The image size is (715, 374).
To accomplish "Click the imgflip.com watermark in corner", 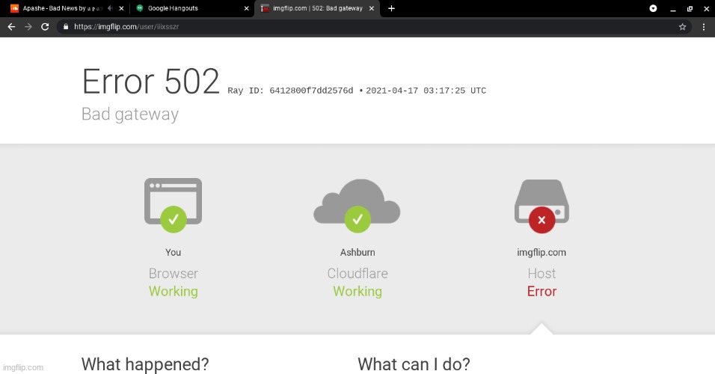I will tap(22, 367).
